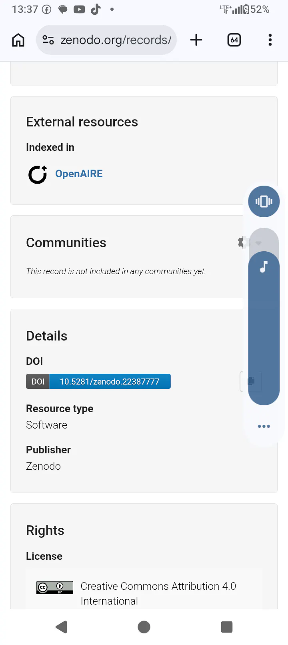288x645 pixels.
Task: Click the 'Publisher' label
Action: pos(48,450)
